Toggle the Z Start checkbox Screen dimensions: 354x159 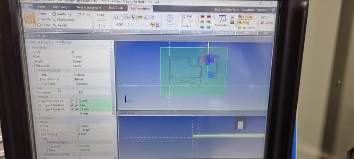(78, 126)
